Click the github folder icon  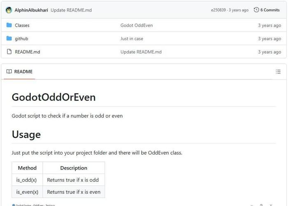9,38
